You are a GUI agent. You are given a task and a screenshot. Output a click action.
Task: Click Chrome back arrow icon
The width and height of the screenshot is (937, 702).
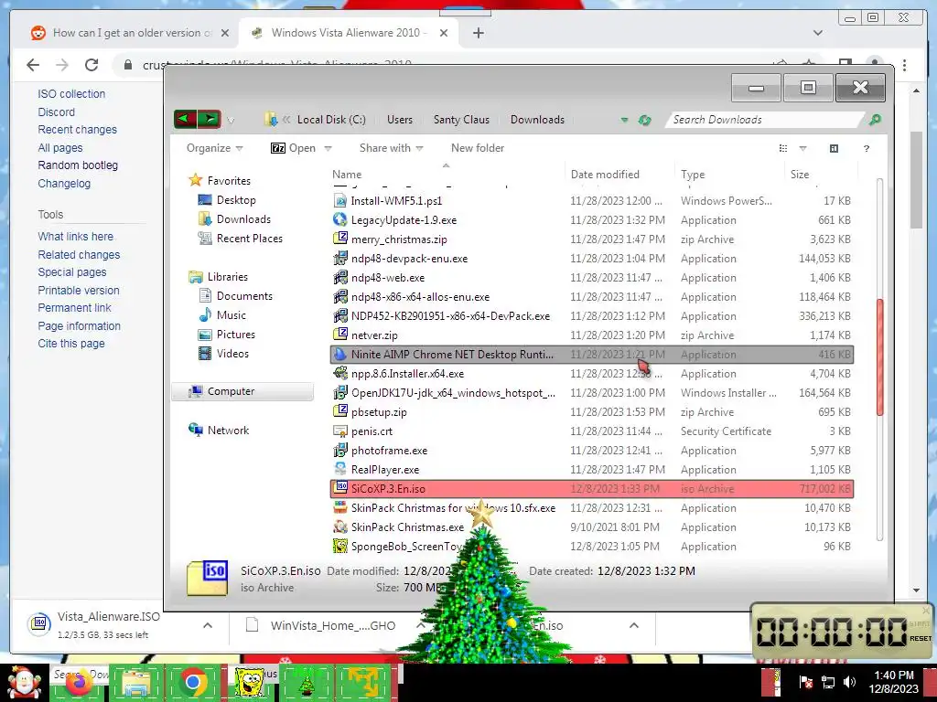pos(33,65)
